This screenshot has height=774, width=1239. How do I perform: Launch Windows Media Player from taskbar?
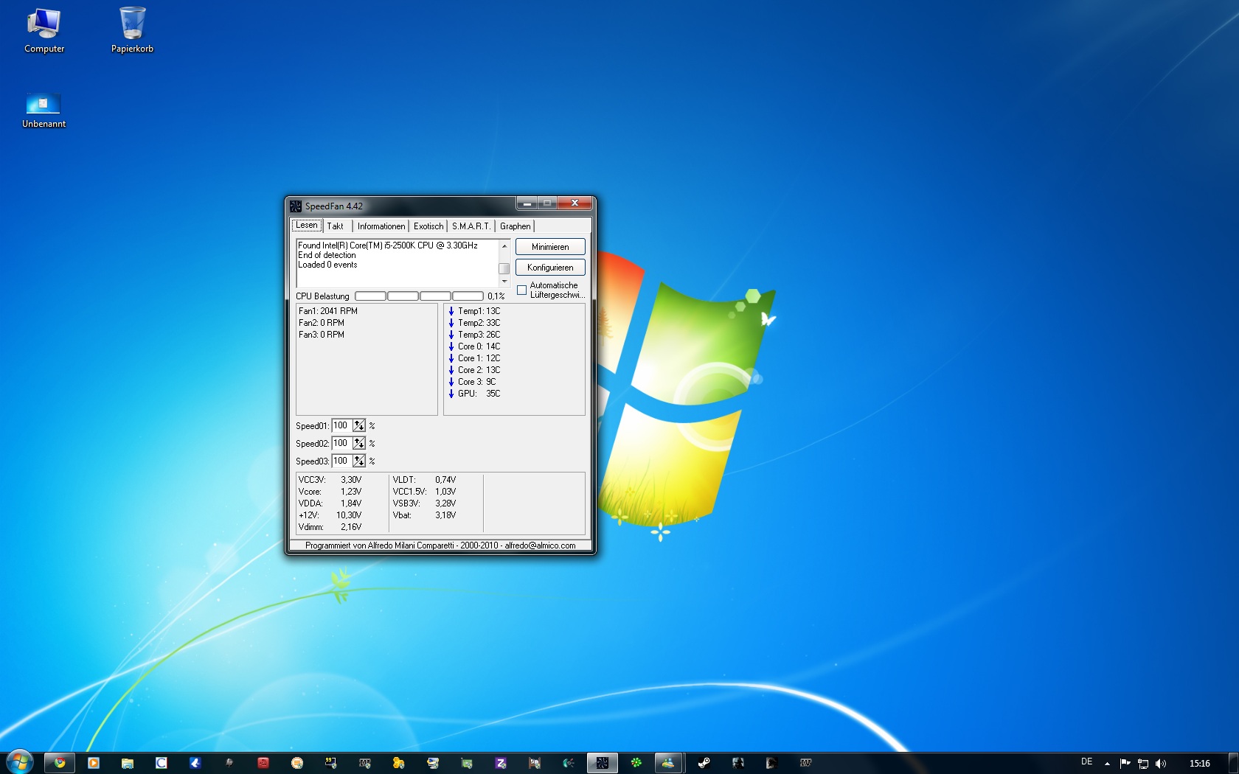[94, 763]
